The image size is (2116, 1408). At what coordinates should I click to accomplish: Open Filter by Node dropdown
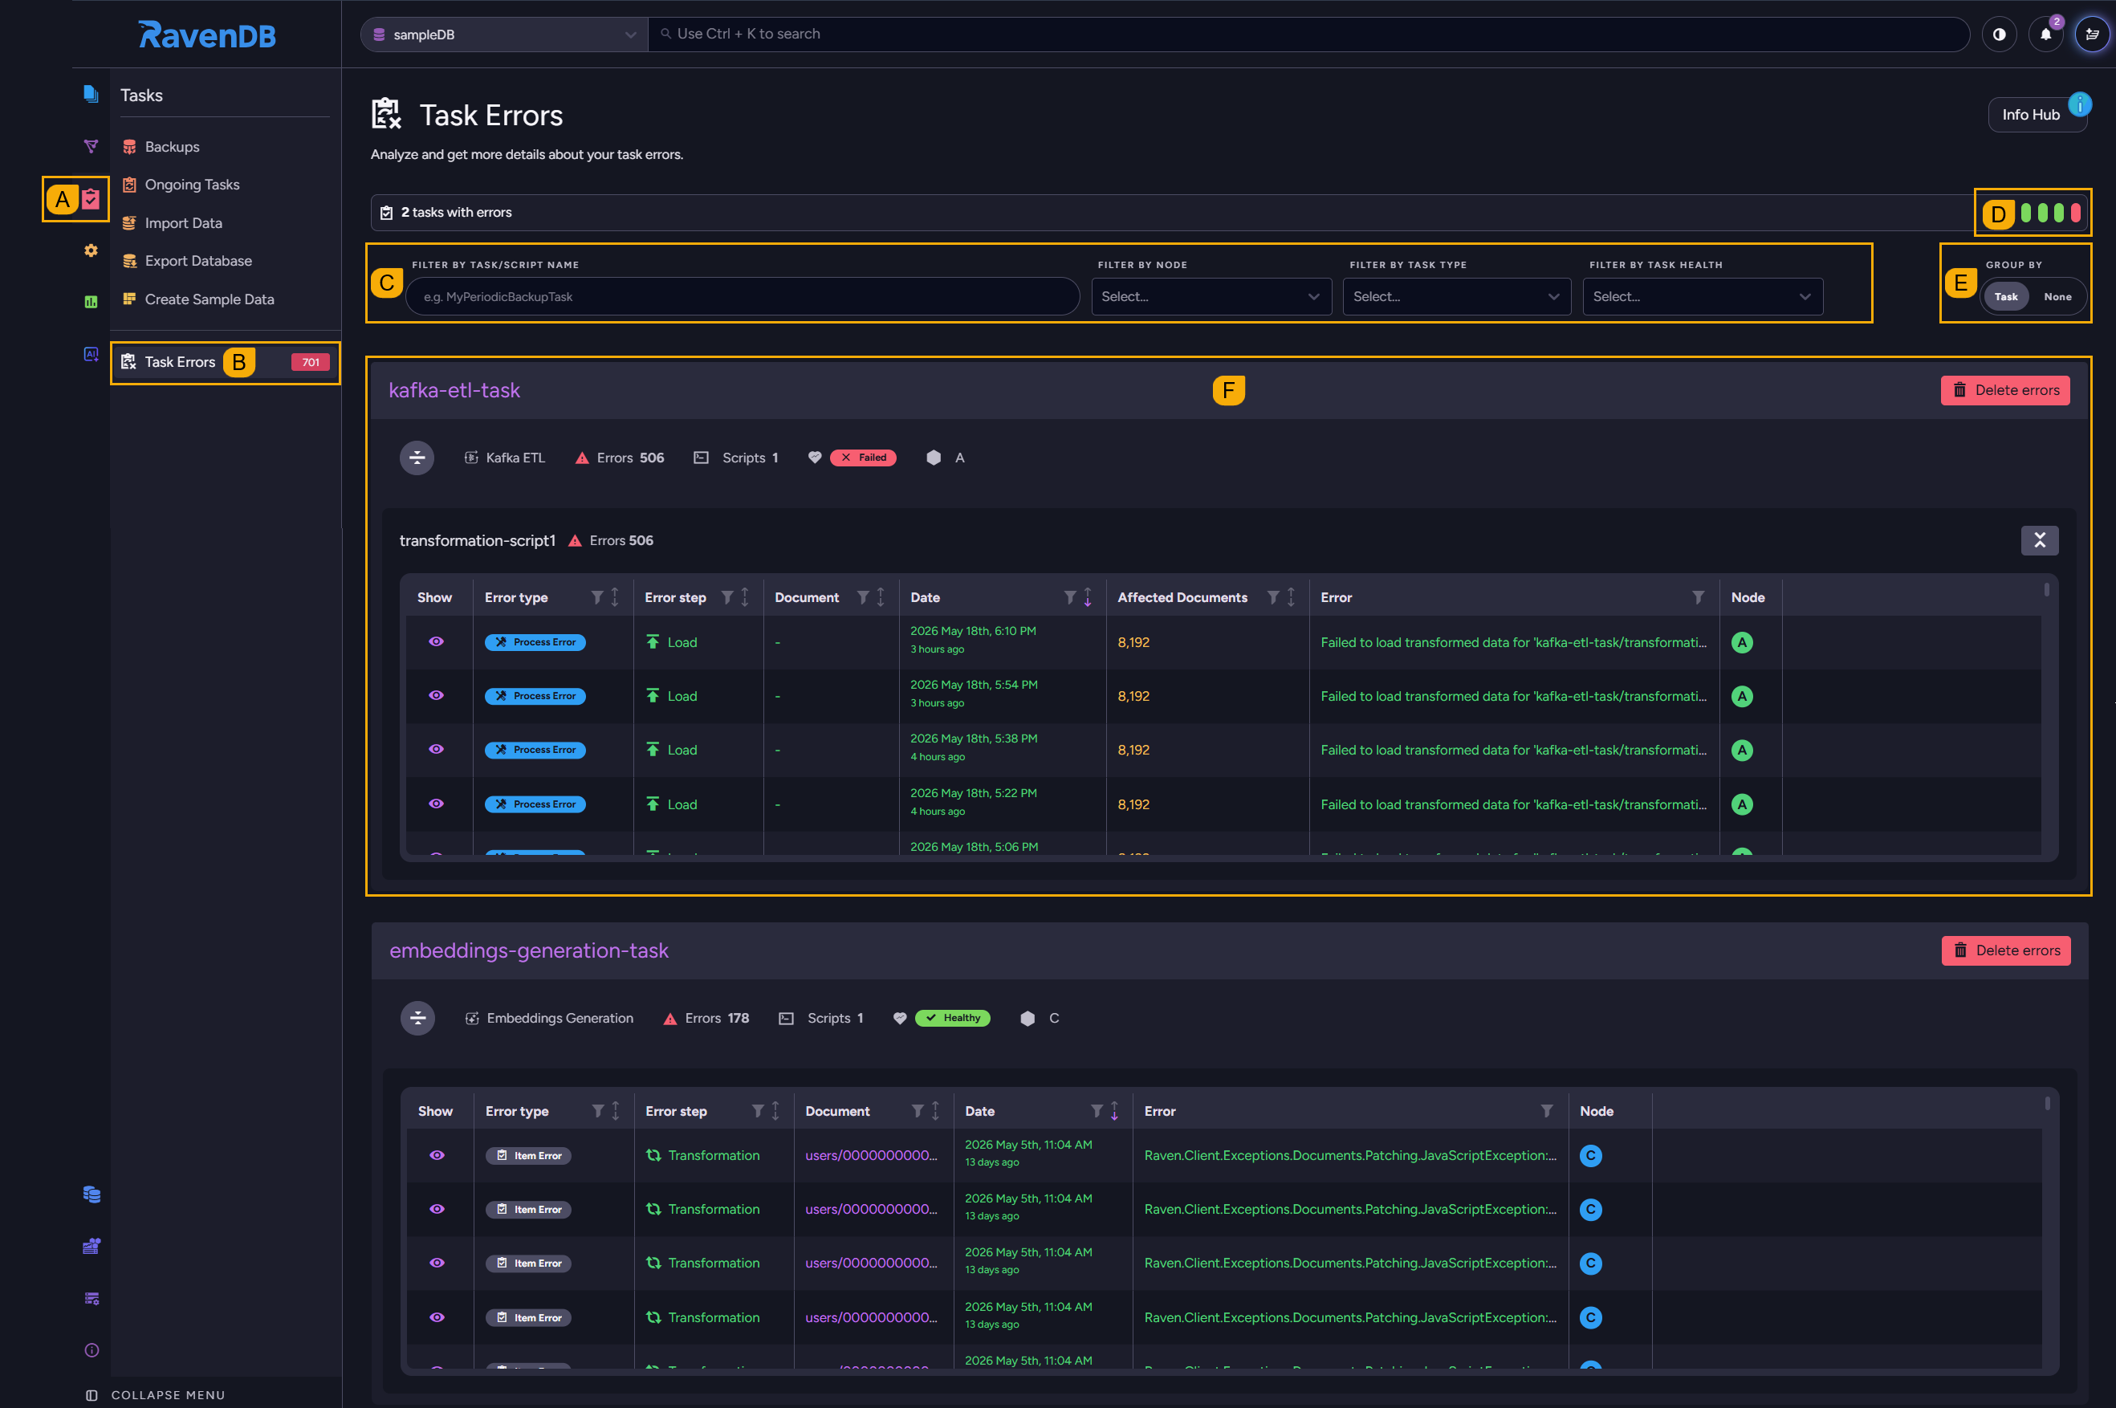pos(1211,296)
